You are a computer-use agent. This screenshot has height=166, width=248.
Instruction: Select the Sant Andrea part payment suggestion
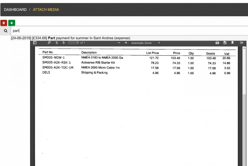71,38
